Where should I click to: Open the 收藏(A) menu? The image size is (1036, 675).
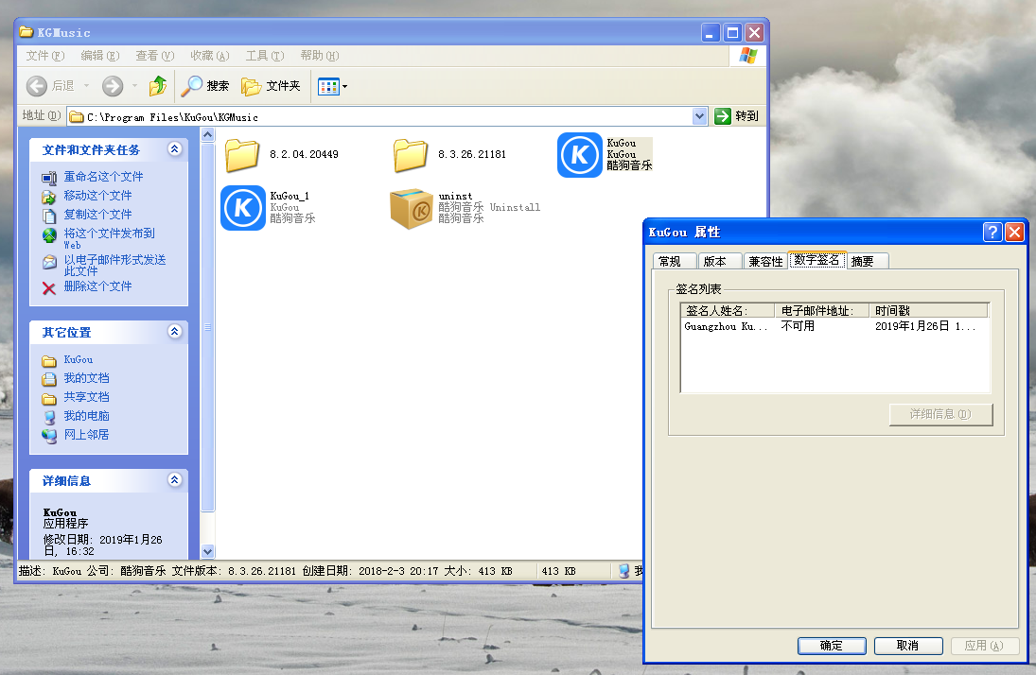209,56
